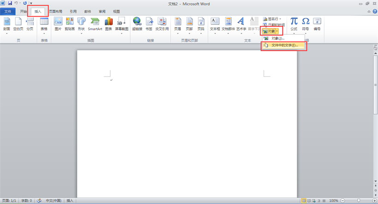Click the 交叉引用 cross-reference icon
Screen dimensions: 378x204
click(x=162, y=24)
